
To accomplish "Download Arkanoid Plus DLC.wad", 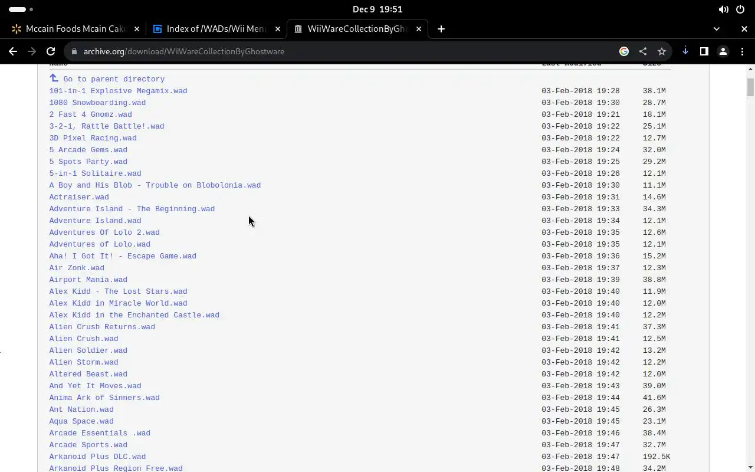I will (x=97, y=457).
